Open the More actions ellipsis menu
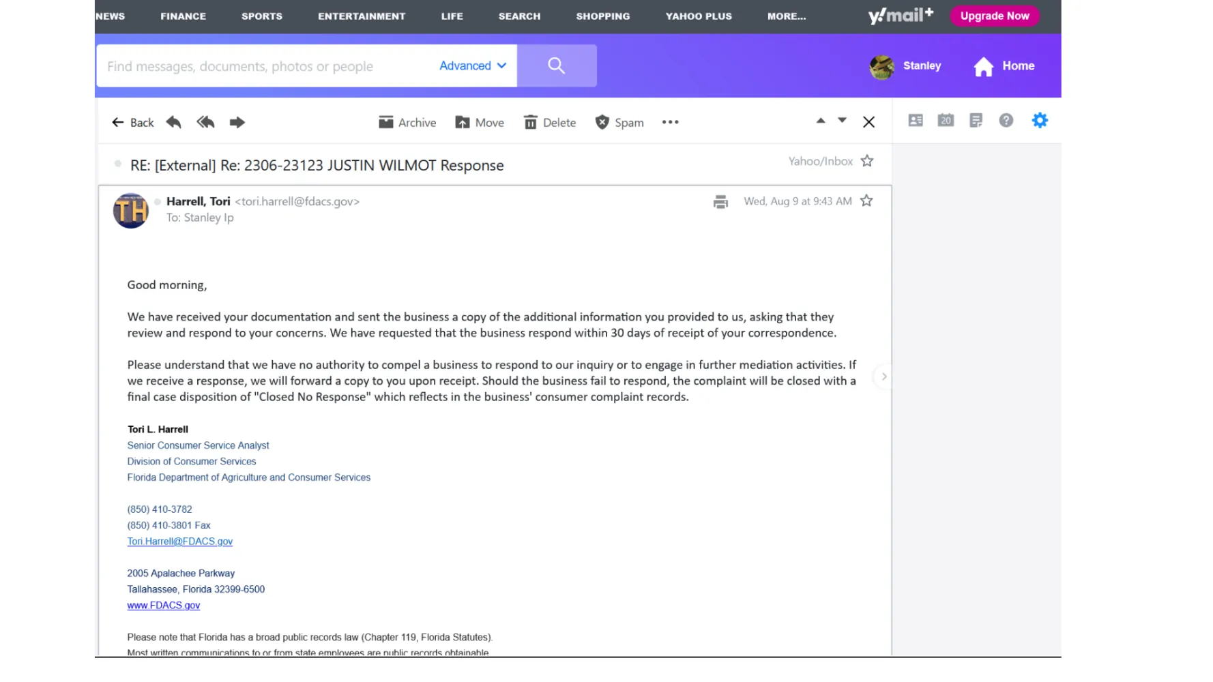 pyautogui.click(x=670, y=122)
